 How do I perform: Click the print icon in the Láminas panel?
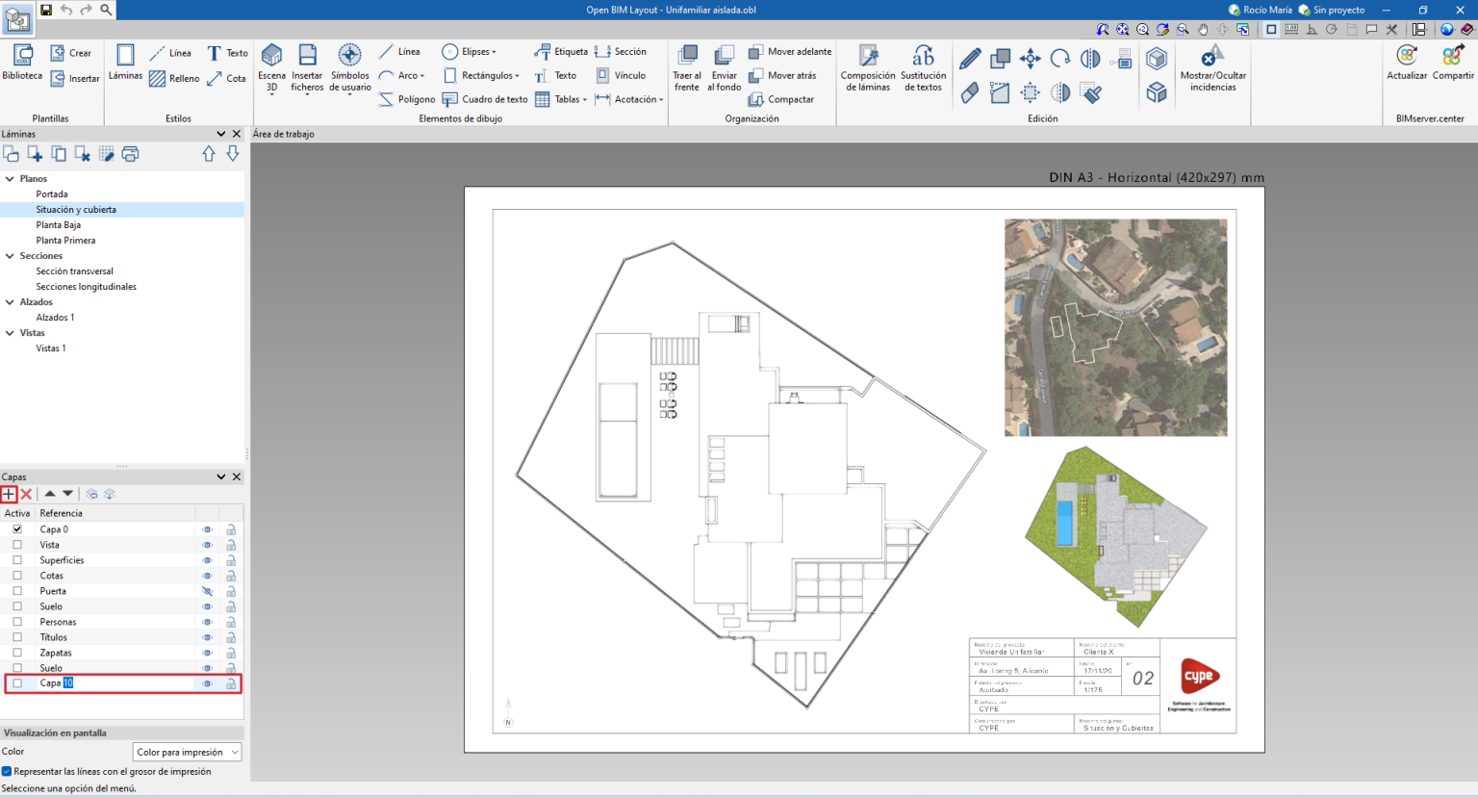click(x=130, y=153)
